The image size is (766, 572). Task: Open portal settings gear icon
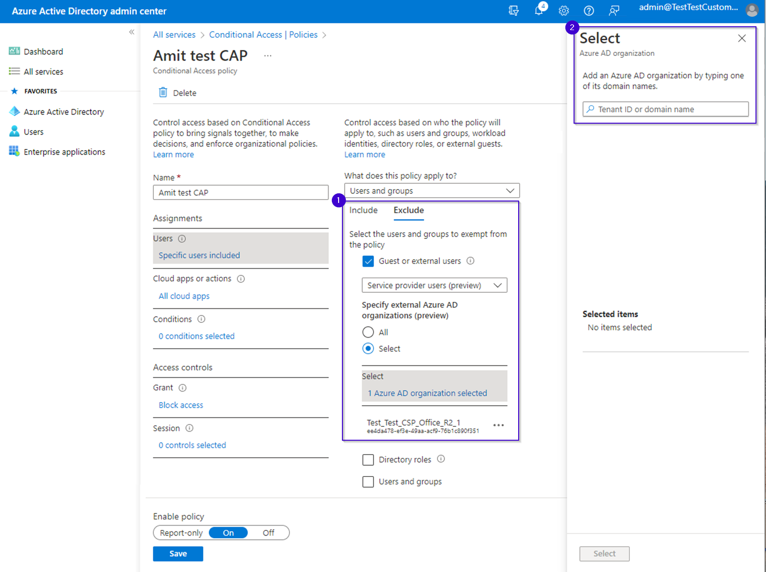pos(564,11)
